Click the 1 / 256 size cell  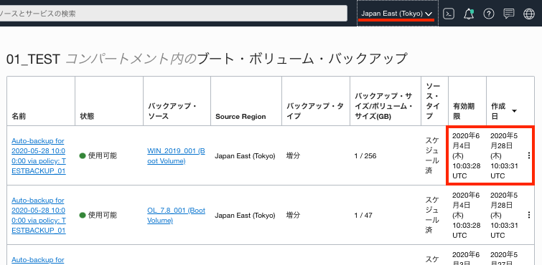pos(365,156)
